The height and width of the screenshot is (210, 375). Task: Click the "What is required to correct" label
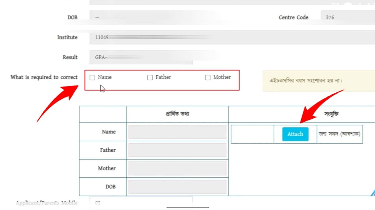coord(44,77)
